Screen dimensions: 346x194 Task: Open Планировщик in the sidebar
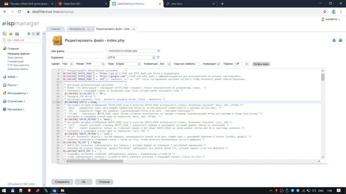coord(16,61)
